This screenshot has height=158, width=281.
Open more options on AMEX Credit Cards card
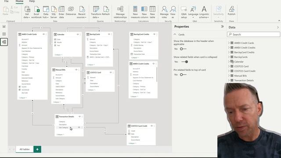coord(46,34)
